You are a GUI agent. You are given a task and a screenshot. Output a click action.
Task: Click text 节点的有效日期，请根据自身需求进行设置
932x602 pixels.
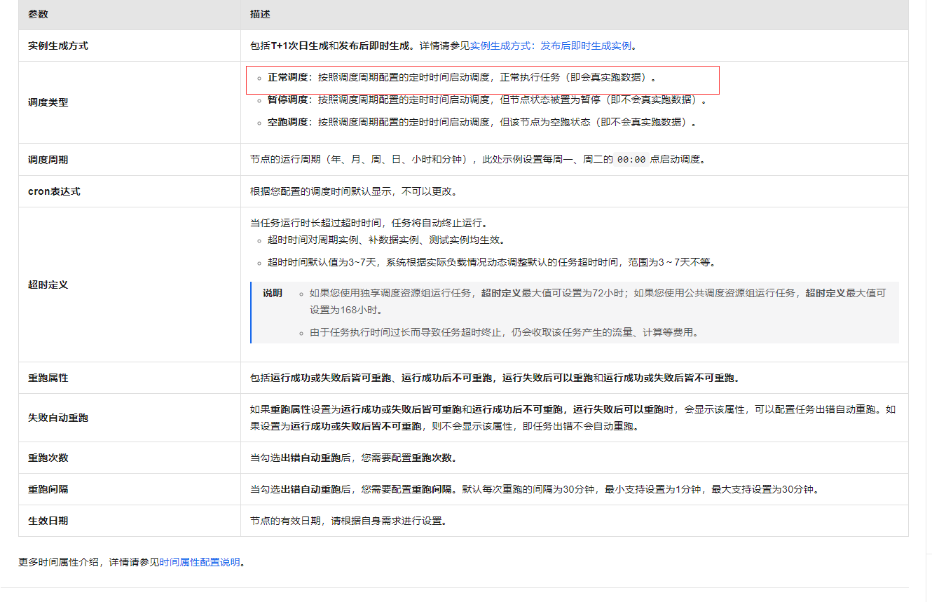pyautogui.click(x=348, y=521)
